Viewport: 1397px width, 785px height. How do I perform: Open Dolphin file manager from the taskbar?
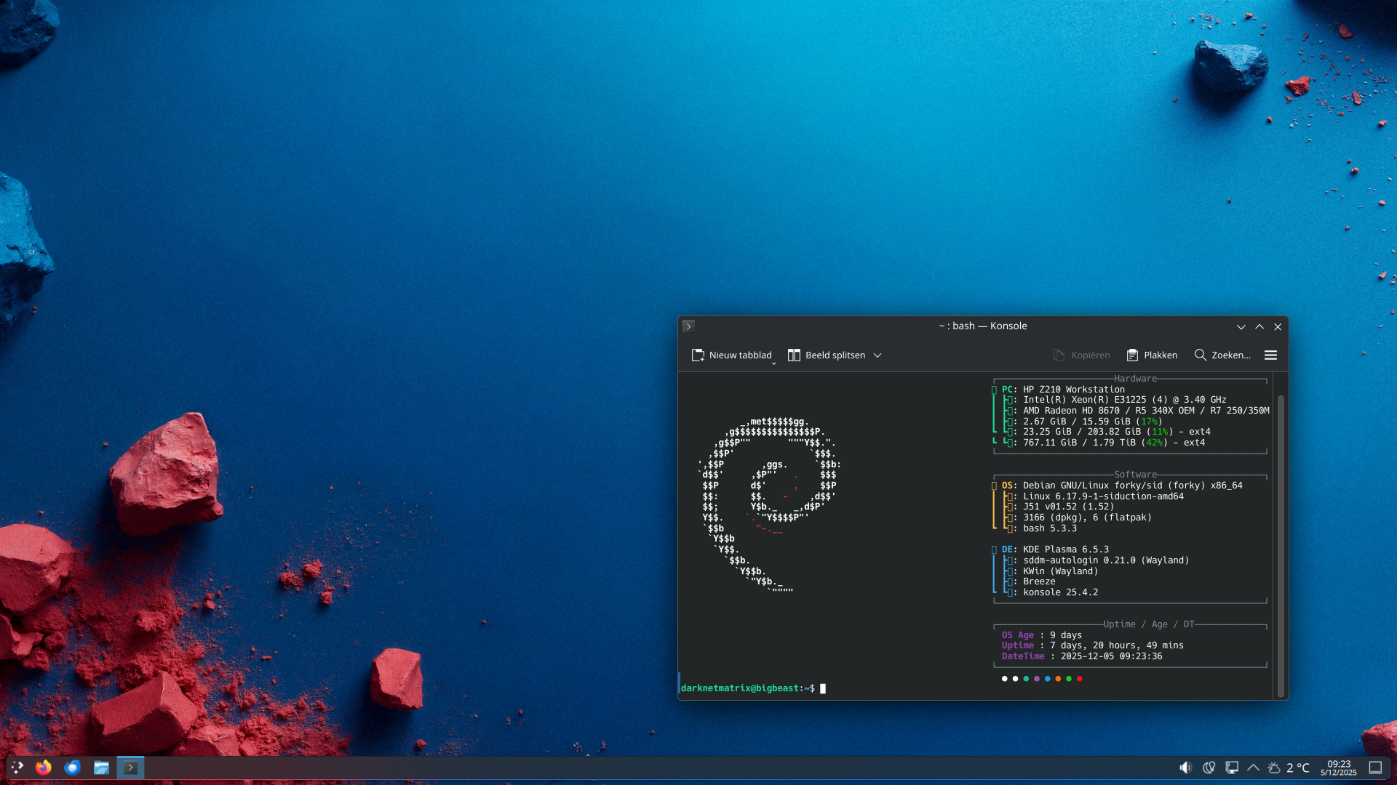(101, 768)
